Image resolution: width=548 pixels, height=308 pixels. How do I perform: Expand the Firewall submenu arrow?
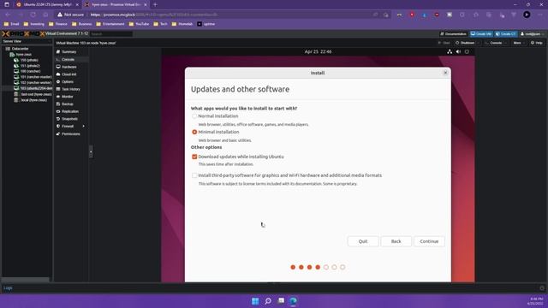(x=84, y=126)
